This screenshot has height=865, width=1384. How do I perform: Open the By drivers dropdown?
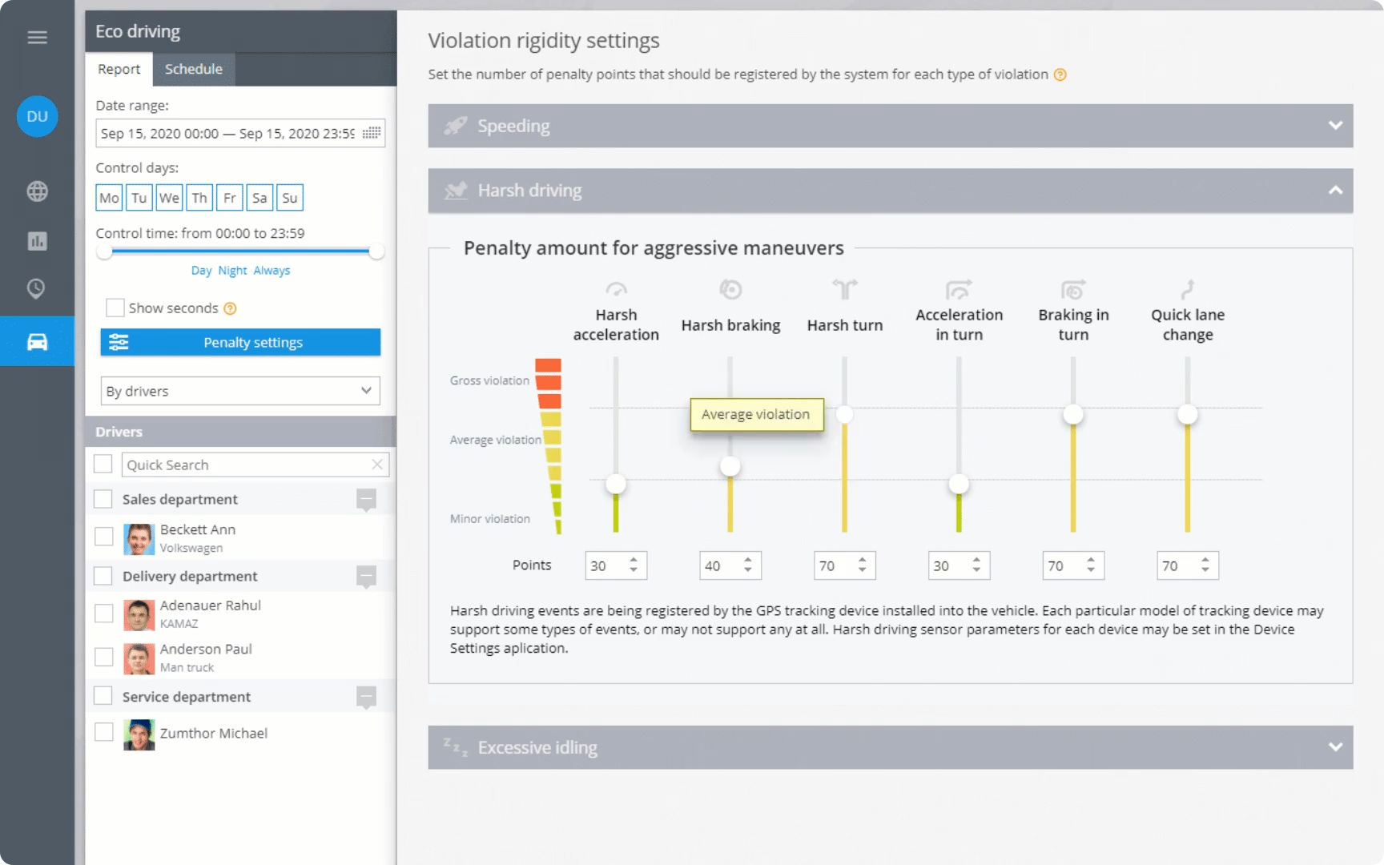coord(240,391)
